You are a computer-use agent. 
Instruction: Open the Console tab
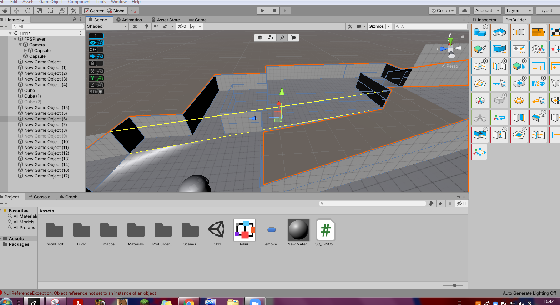coord(39,197)
